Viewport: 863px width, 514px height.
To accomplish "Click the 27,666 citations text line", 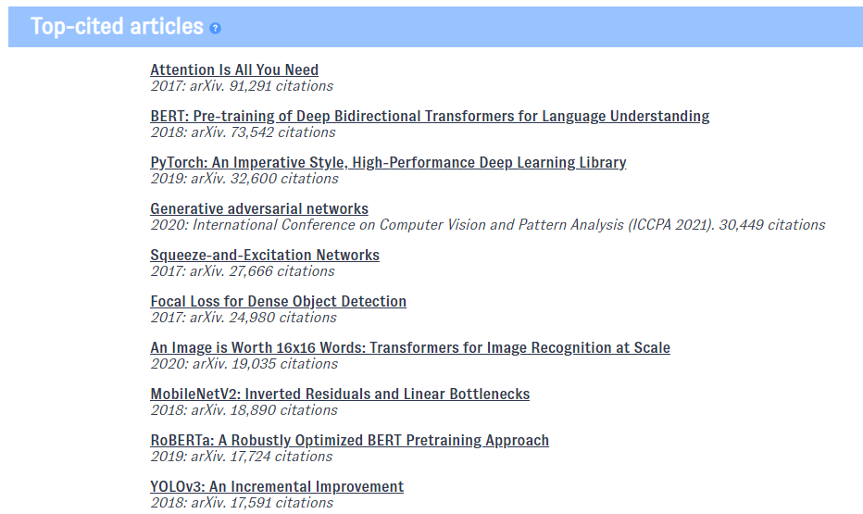I will coord(243,271).
